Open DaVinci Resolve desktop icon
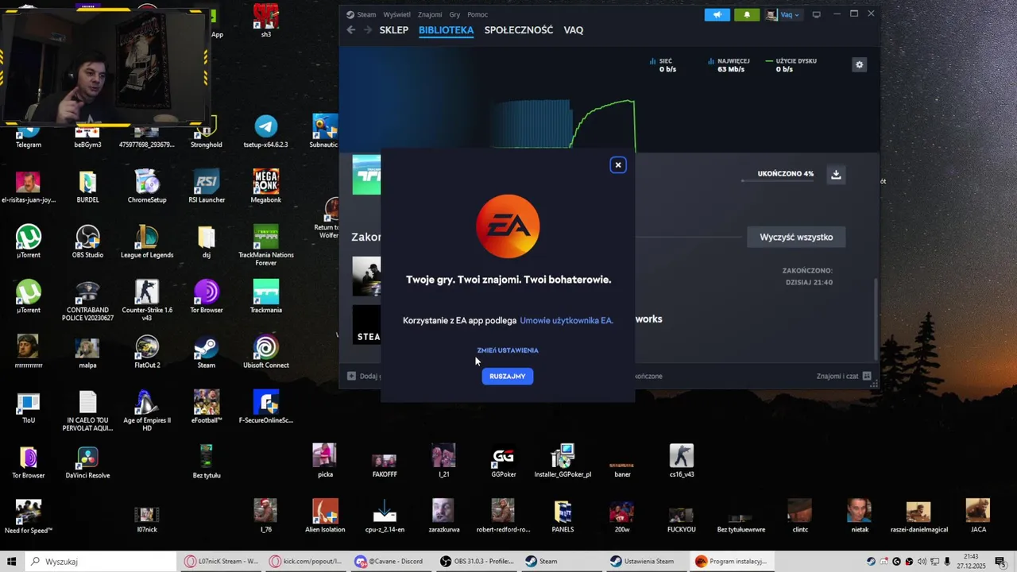 click(87, 462)
